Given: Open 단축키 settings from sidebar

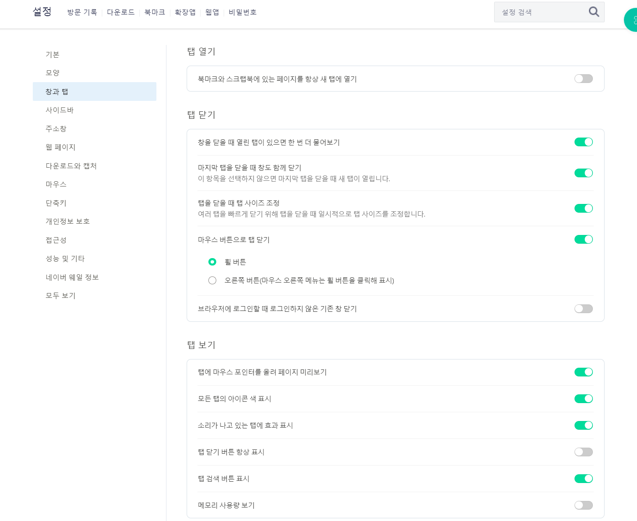Looking at the screenshot, I should click(55, 203).
